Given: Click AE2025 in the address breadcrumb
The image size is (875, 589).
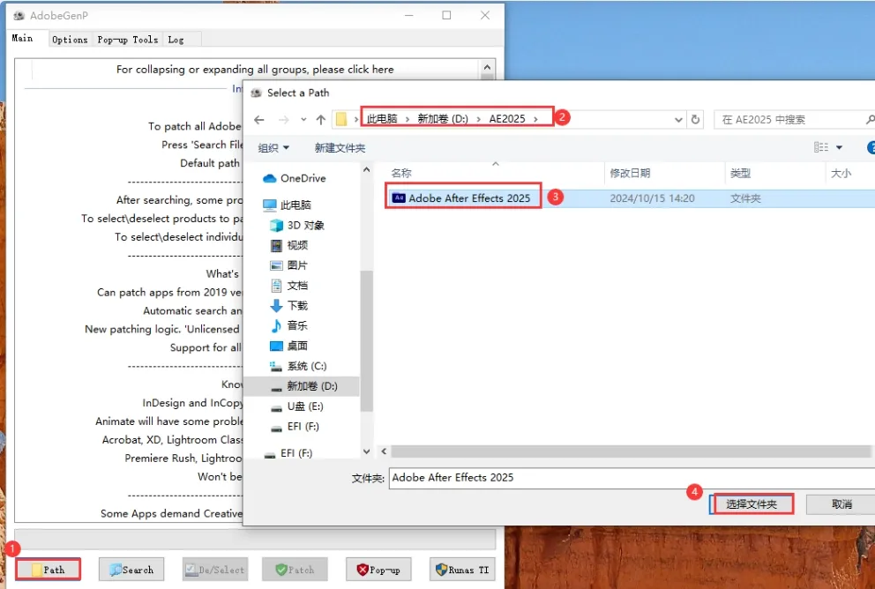Looking at the screenshot, I should point(506,119).
